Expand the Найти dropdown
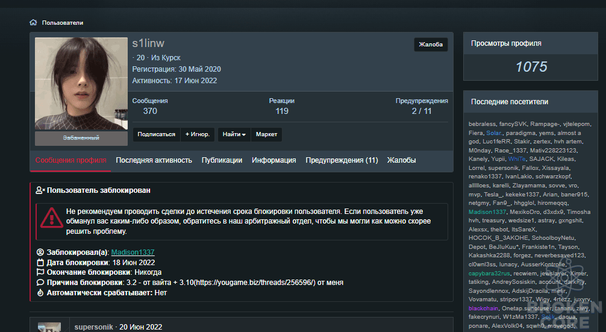606x332 pixels. [x=234, y=134]
